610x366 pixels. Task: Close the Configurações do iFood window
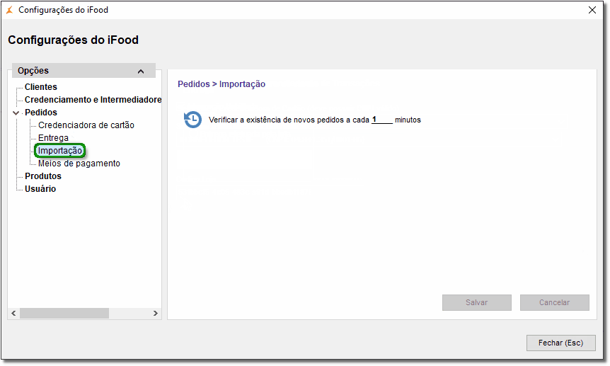[x=592, y=10]
